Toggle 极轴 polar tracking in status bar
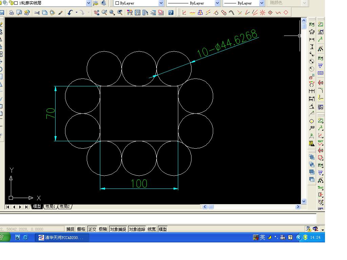 tap(103, 229)
